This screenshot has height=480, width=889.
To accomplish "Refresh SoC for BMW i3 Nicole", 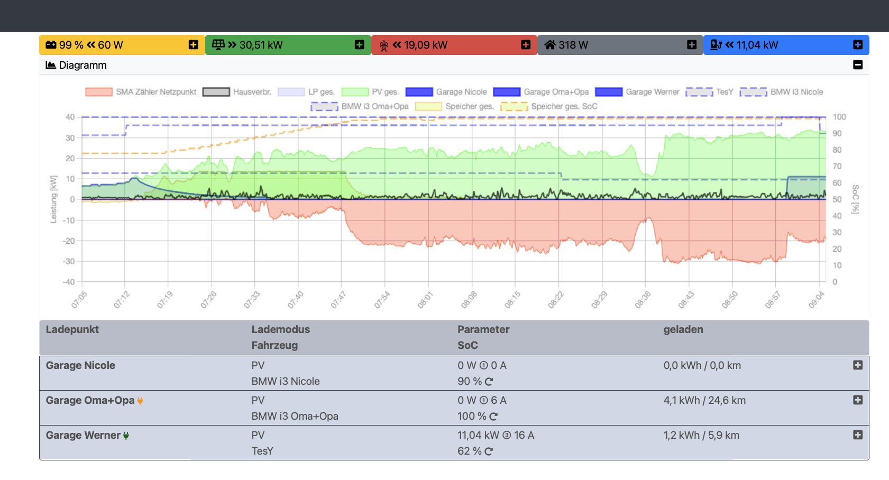I will [x=489, y=382].
